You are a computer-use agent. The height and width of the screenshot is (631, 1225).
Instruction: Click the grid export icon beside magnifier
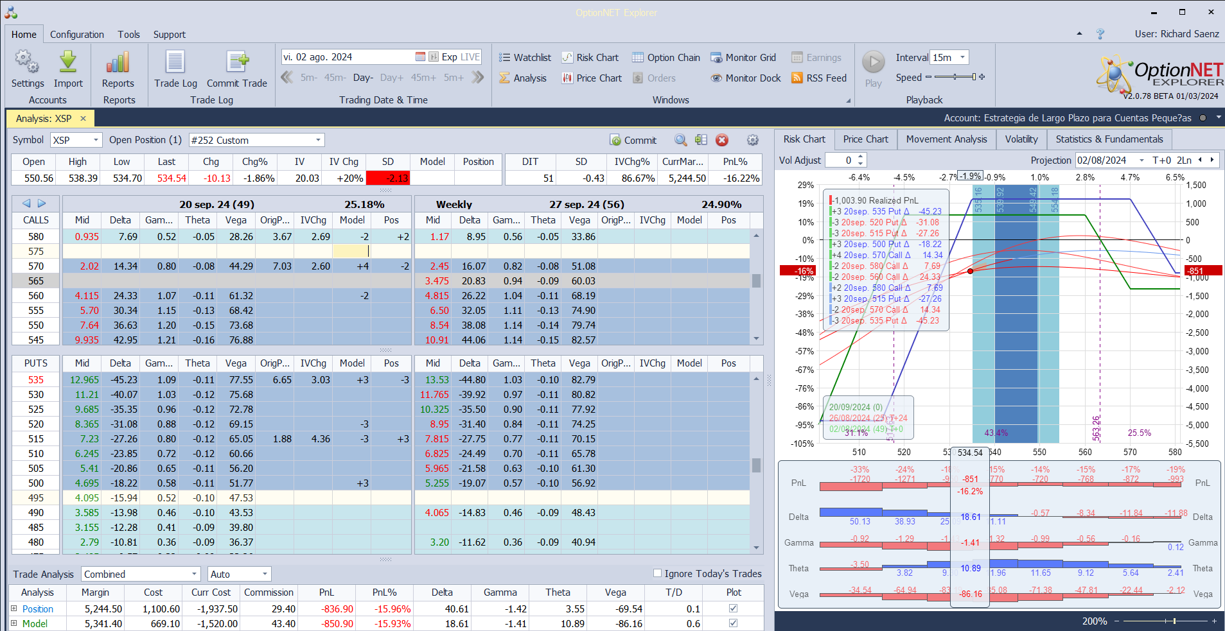(701, 140)
